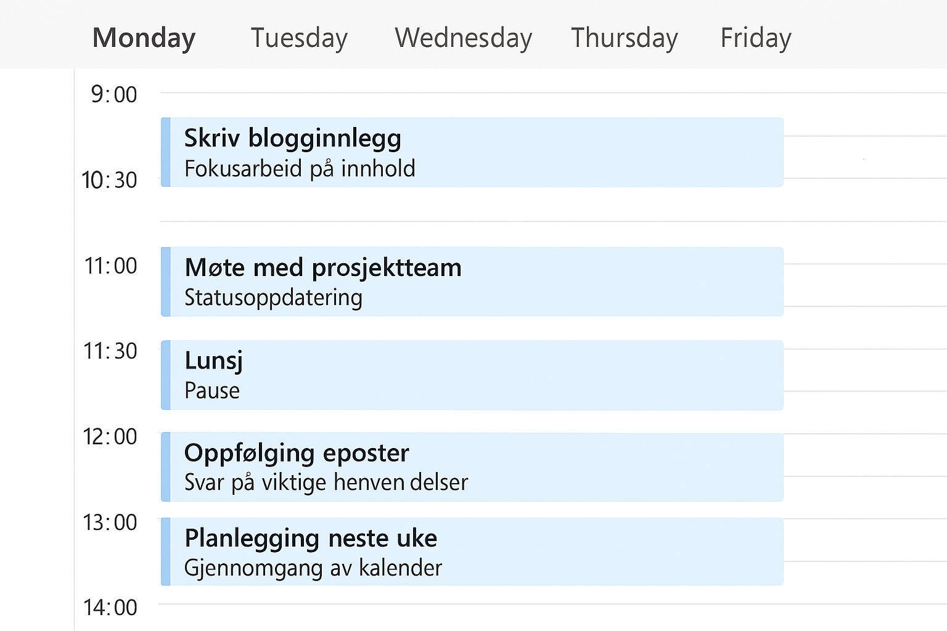Switch to the Monday tab
Viewport: 947px width, 631px height.
pyautogui.click(x=144, y=38)
